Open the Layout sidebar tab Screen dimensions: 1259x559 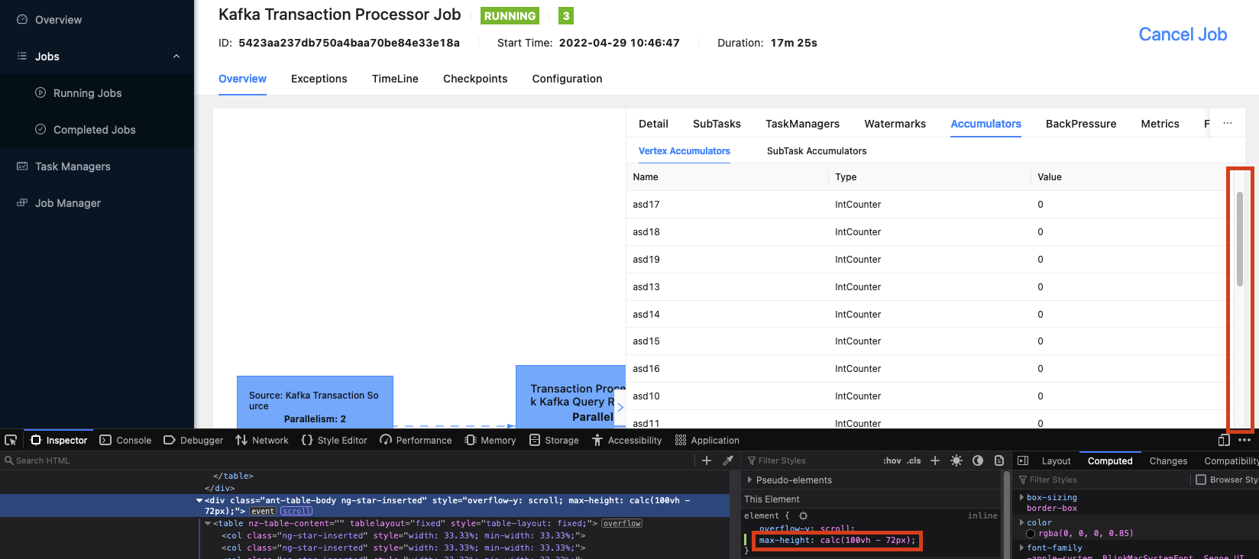pos(1056,460)
